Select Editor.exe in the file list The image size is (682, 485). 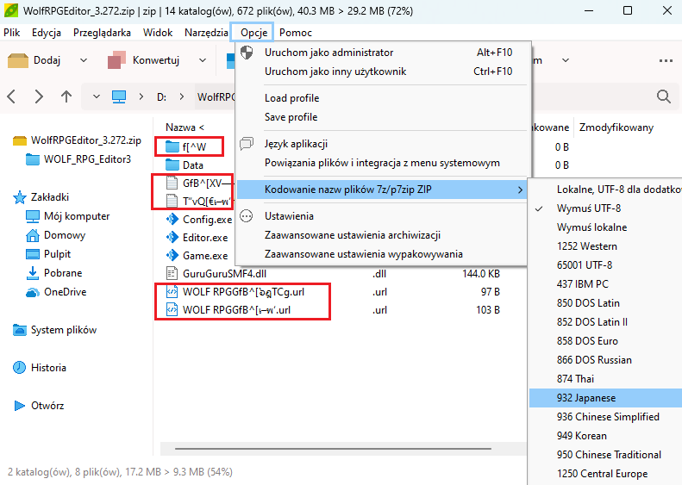(x=205, y=238)
